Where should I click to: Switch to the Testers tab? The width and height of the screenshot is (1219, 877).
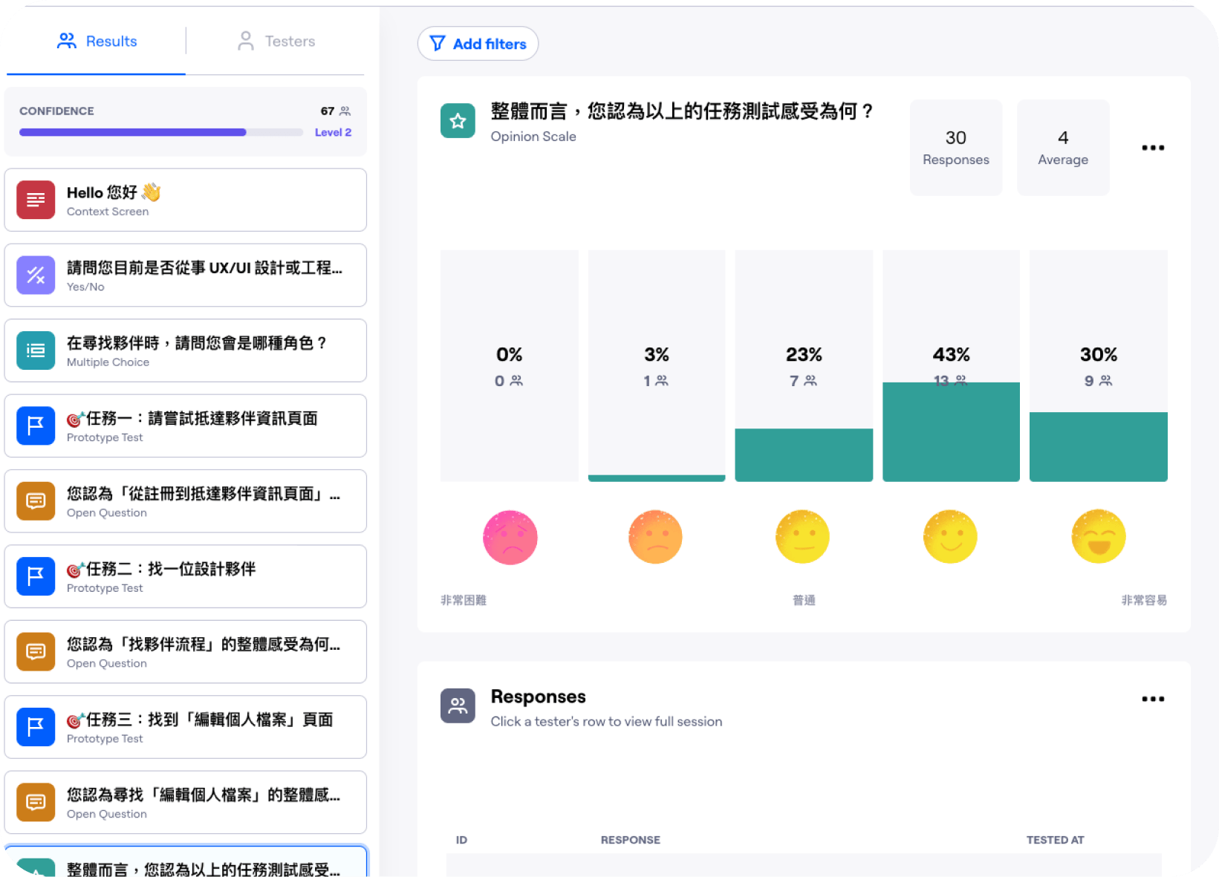click(x=276, y=42)
